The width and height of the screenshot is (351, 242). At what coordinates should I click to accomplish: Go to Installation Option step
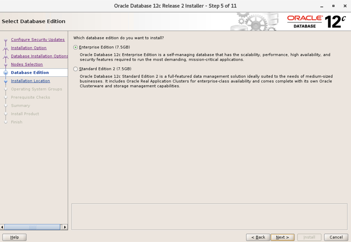click(29, 48)
